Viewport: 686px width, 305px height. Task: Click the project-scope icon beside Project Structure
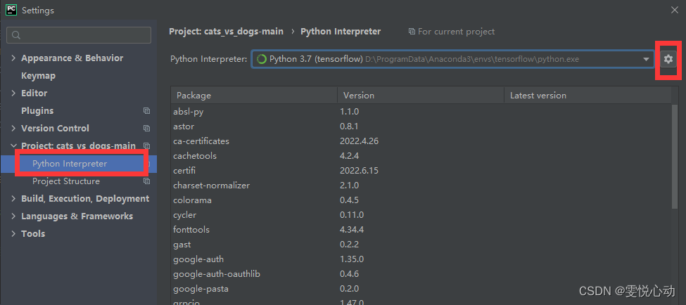pos(146,181)
